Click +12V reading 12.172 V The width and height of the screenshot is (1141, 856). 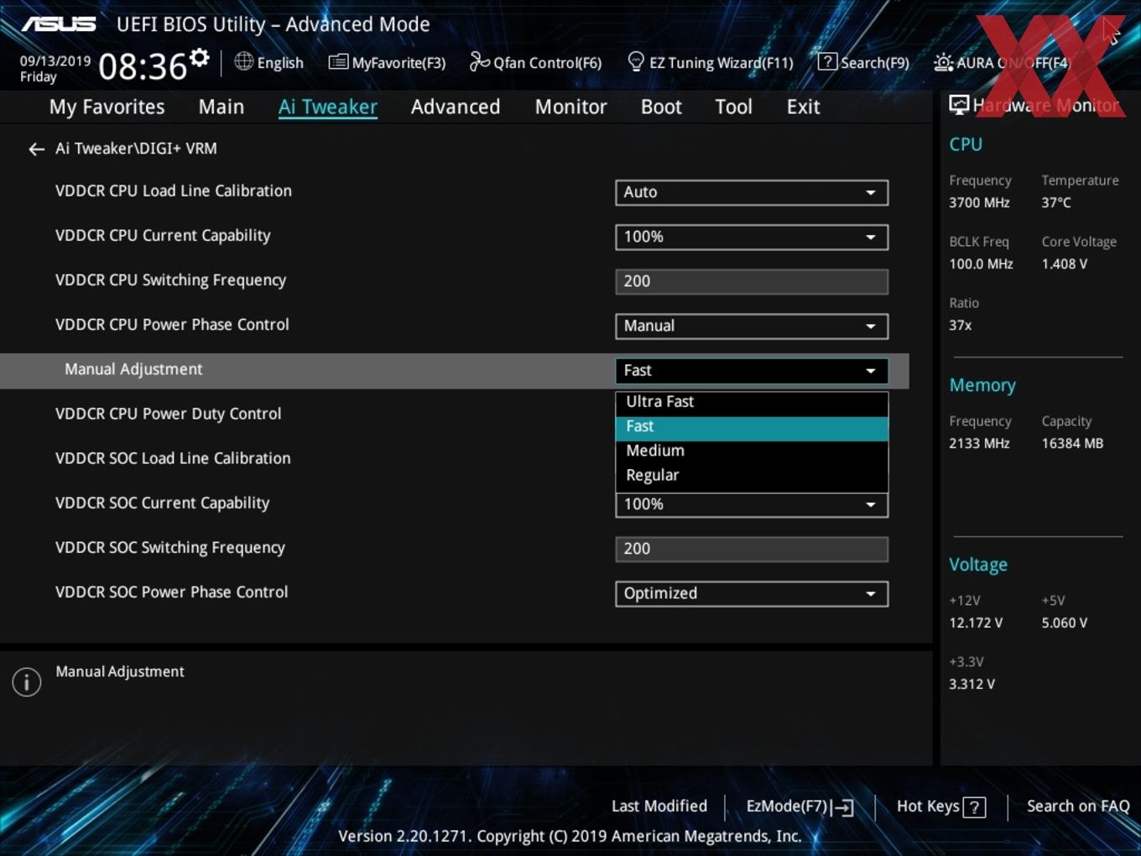975,623
